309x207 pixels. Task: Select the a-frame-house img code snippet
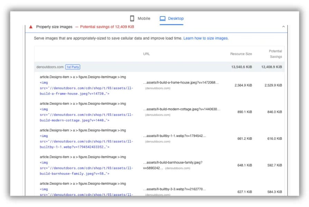point(86,88)
